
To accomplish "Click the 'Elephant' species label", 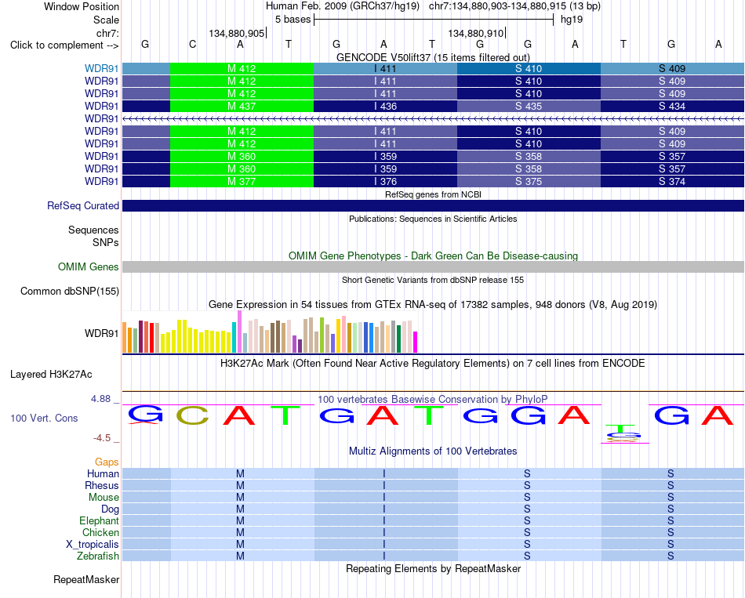I will click(x=99, y=521).
